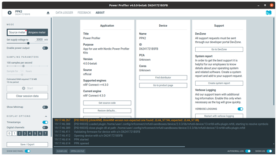
Task: Click device ID text D6241721B5FB
Action: (x=148, y=49)
